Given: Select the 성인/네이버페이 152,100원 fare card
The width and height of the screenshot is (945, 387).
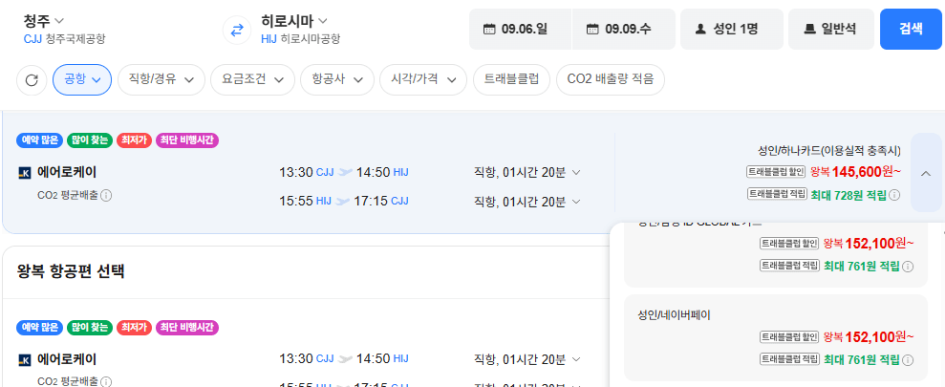Looking at the screenshot, I should (776, 337).
